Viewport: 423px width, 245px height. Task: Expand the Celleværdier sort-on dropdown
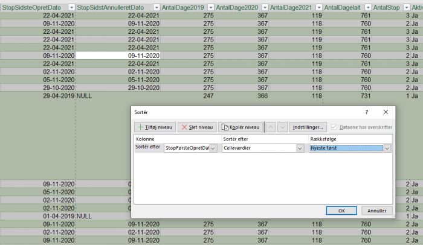point(300,148)
